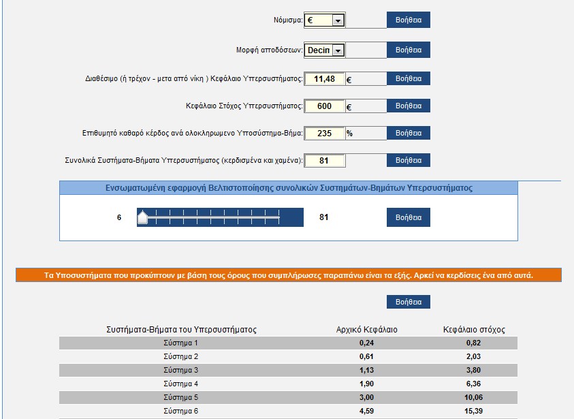The image size is (574, 419).
Task: Open the Νόμισμα currency dropdown
Action: (x=324, y=20)
